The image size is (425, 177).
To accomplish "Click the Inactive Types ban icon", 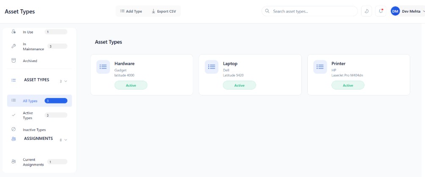I will tap(14, 129).
